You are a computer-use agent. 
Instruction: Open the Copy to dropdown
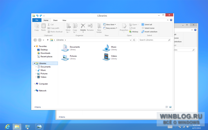(75, 28)
